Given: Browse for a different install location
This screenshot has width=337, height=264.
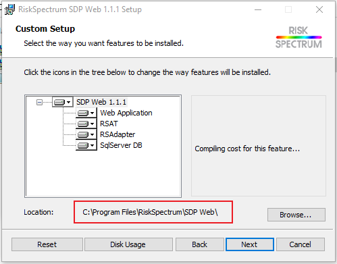Looking at the screenshot, I should coord(296,215).
